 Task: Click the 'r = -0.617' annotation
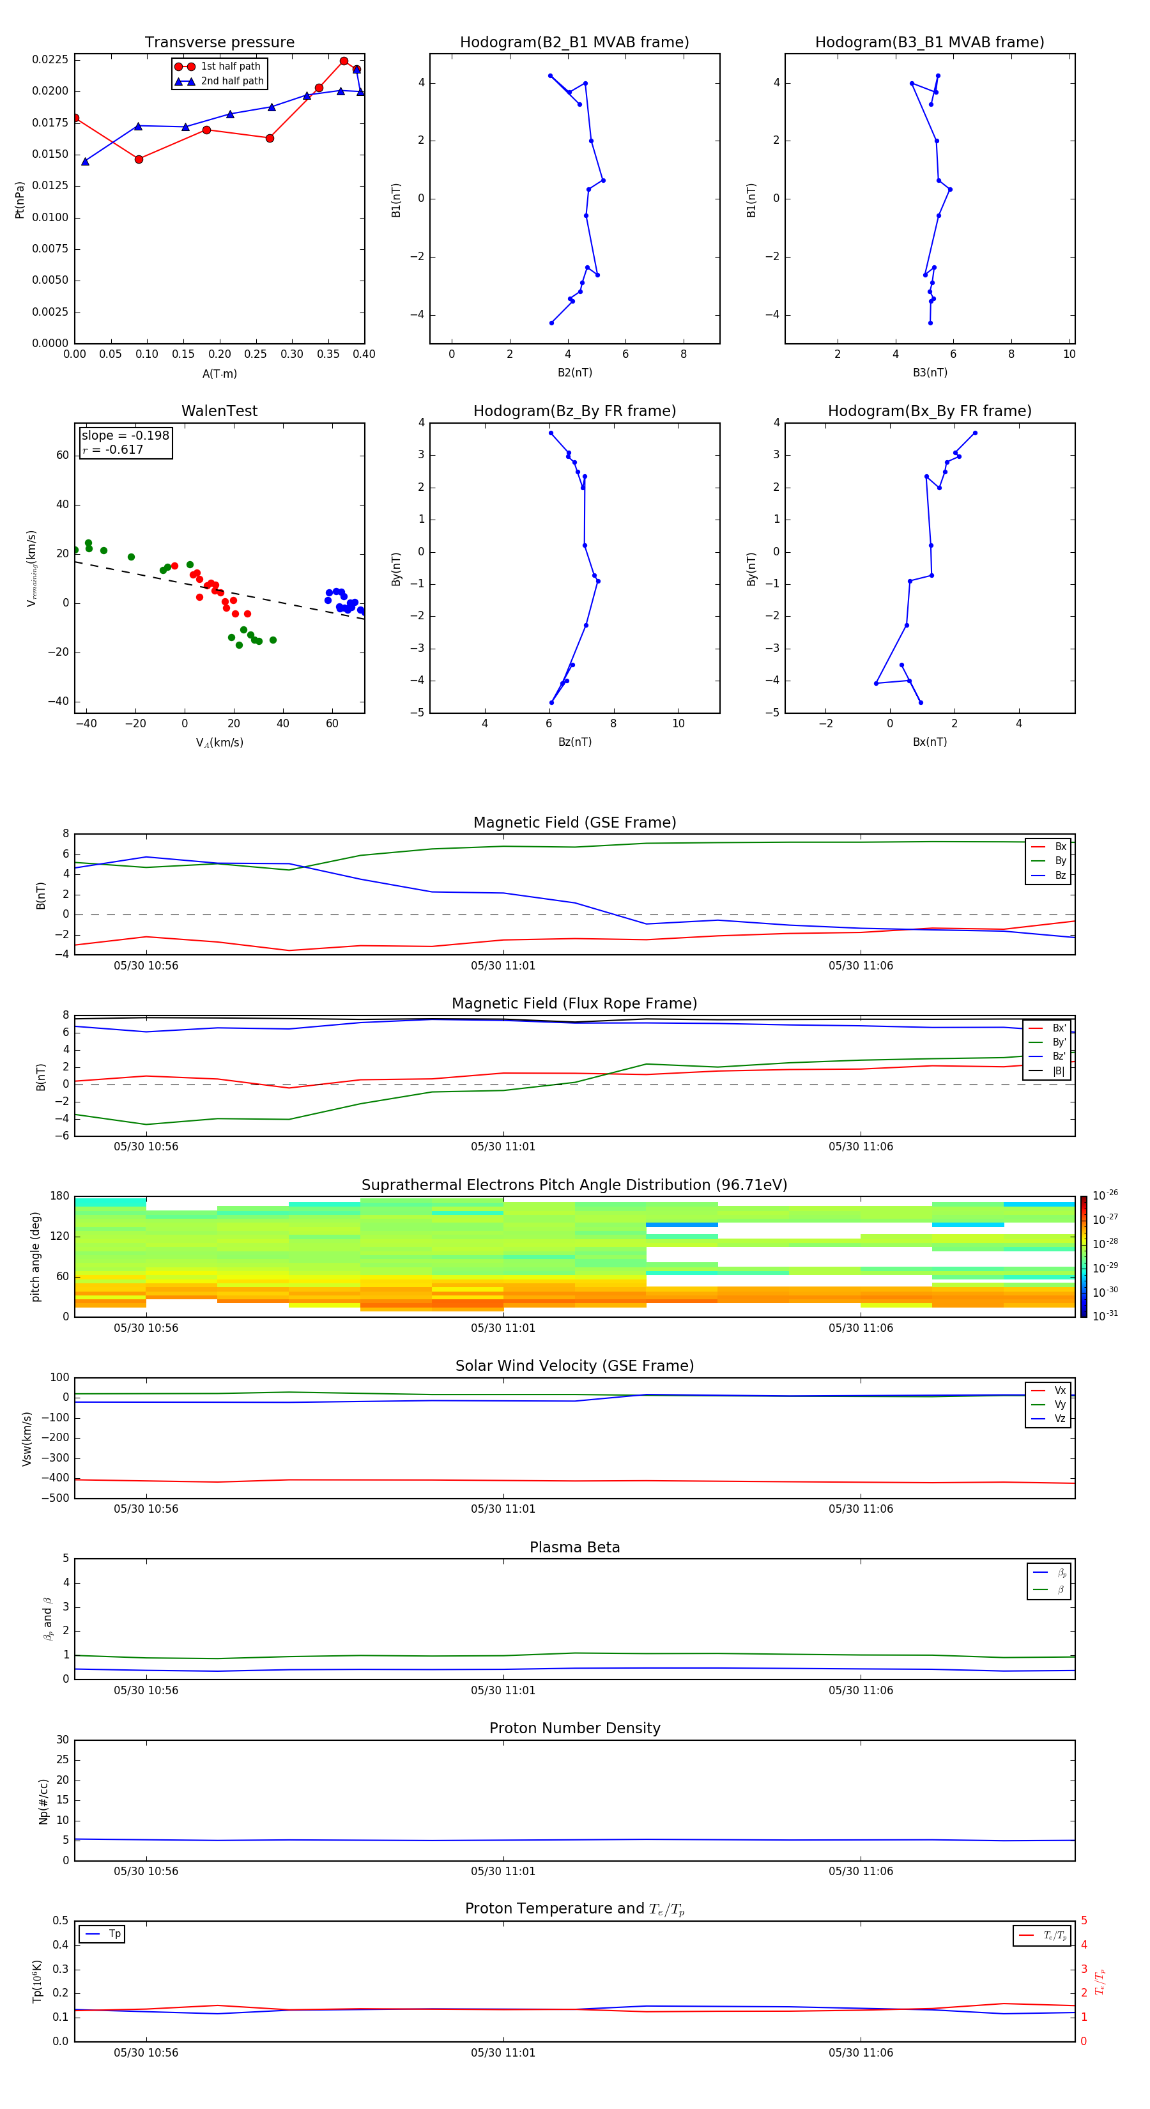coord(113,449)
